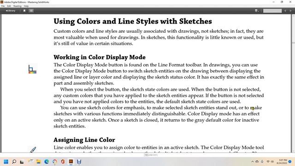Click the Line Color brush icon in margin
This screenshot has height=166, width=295.
pyautogui.click(x=33, y=149)
